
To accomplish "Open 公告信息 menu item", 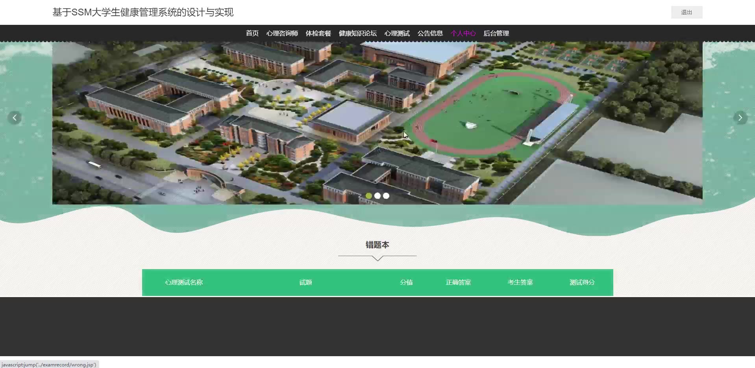I will point(430,33).
